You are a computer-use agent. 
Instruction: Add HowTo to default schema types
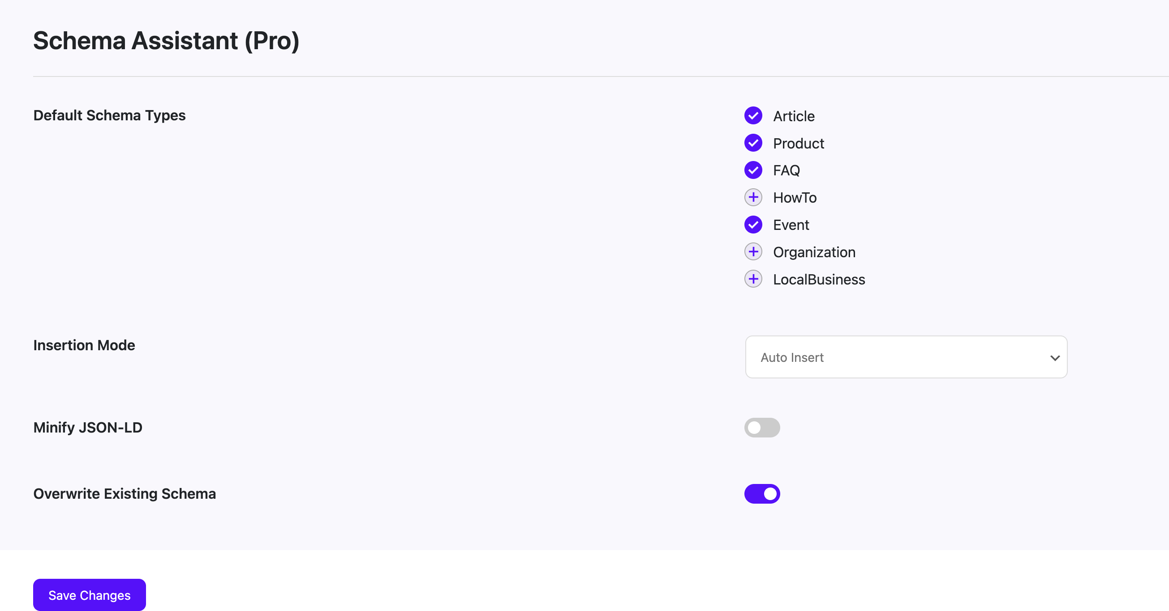[x=753, y=197]
